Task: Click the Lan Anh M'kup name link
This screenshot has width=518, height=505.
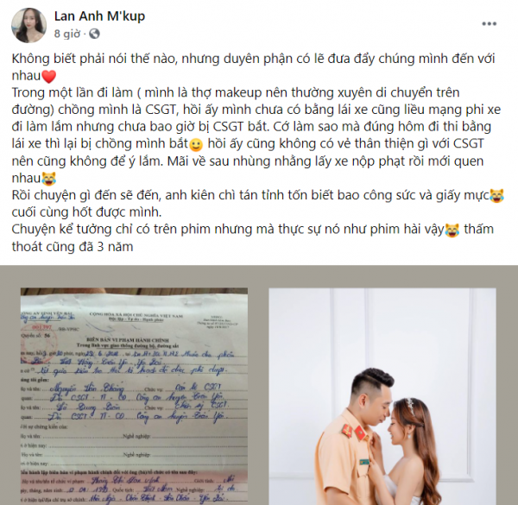Action: [x=99, y=16]
